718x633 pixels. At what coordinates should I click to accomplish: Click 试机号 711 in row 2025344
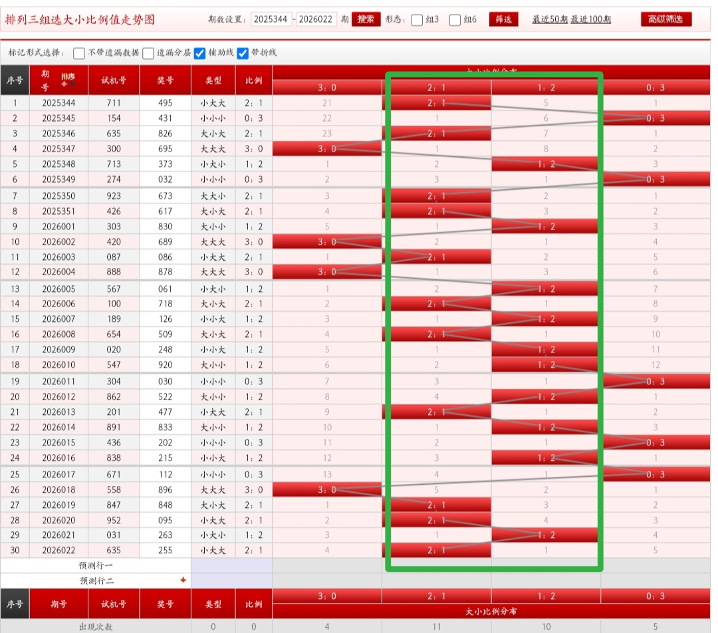(x=114, y=103)
